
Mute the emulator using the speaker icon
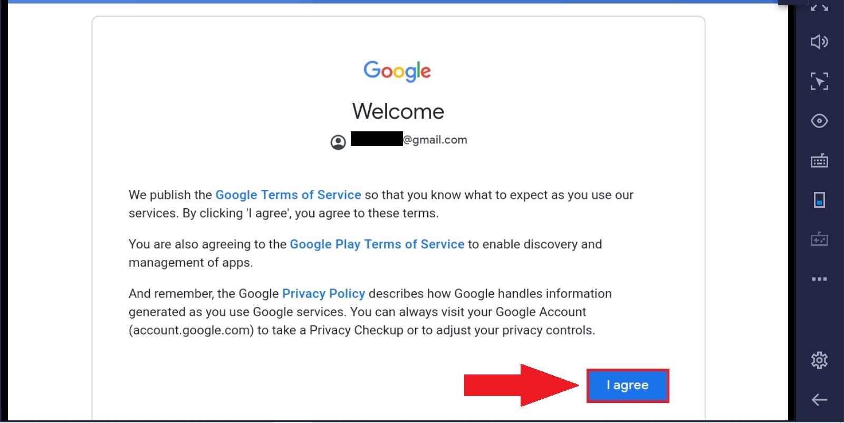pos(819,42)
